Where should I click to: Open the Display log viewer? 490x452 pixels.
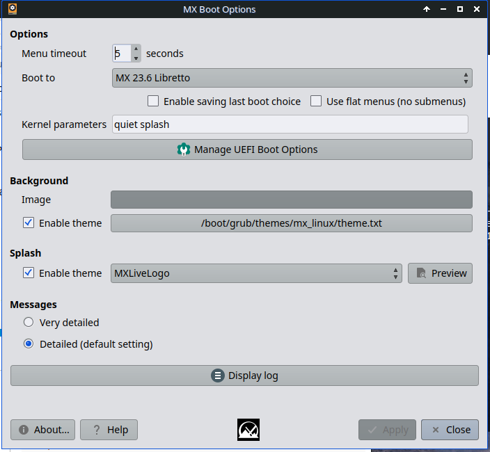click(x=244, y=376)
